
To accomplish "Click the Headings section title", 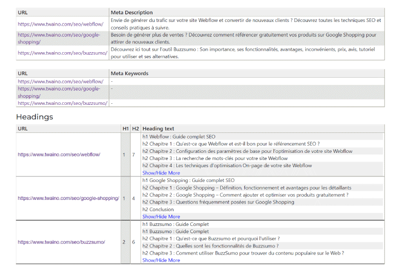I will point(34,117).
